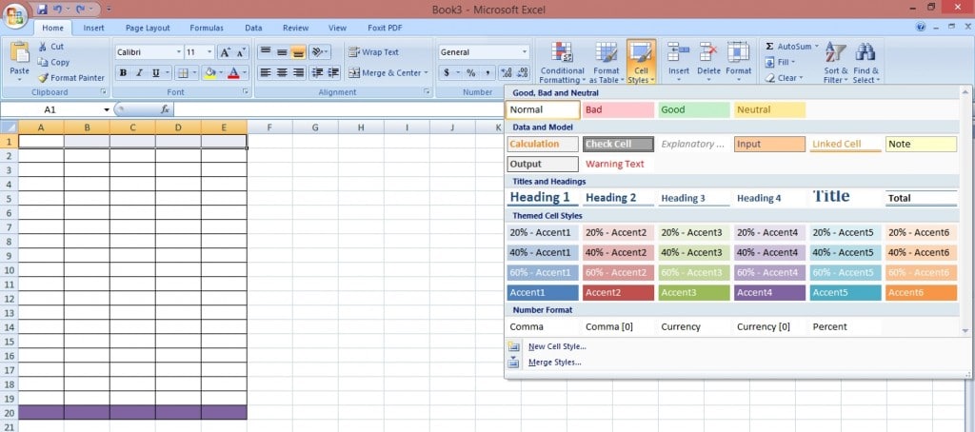The image size is (975, 432).
Task: Open Find & Select menu
Action: (866, 62)
